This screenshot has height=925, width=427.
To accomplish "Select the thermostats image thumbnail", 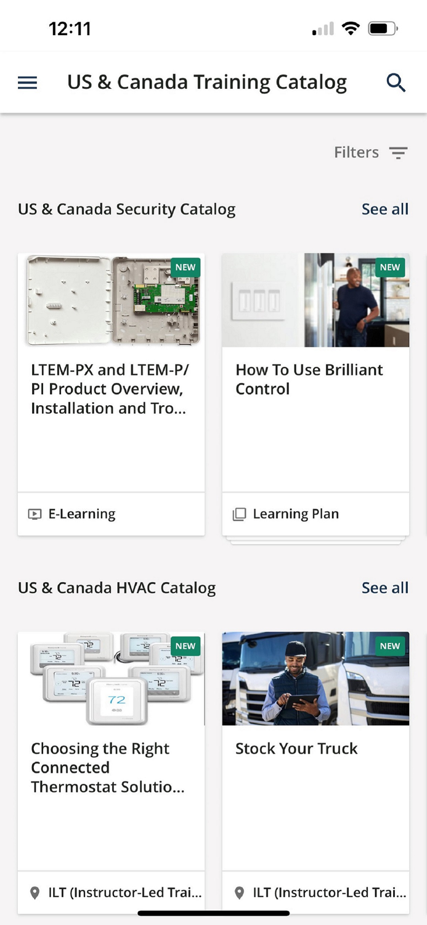I will click(112, 678).
